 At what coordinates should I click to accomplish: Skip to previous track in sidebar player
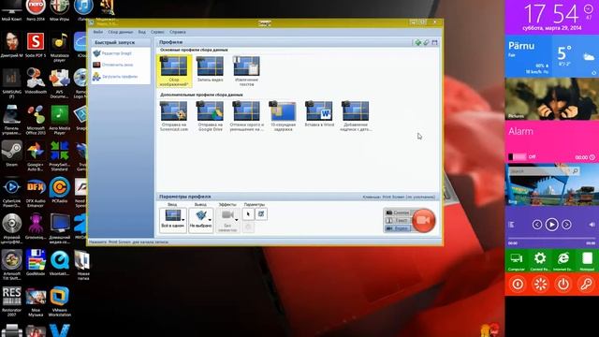(x=536, y=225)
